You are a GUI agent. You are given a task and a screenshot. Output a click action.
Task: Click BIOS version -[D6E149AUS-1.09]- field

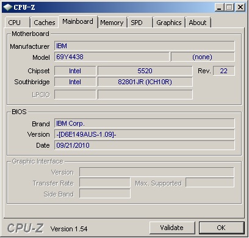click(x=145, y=134)
